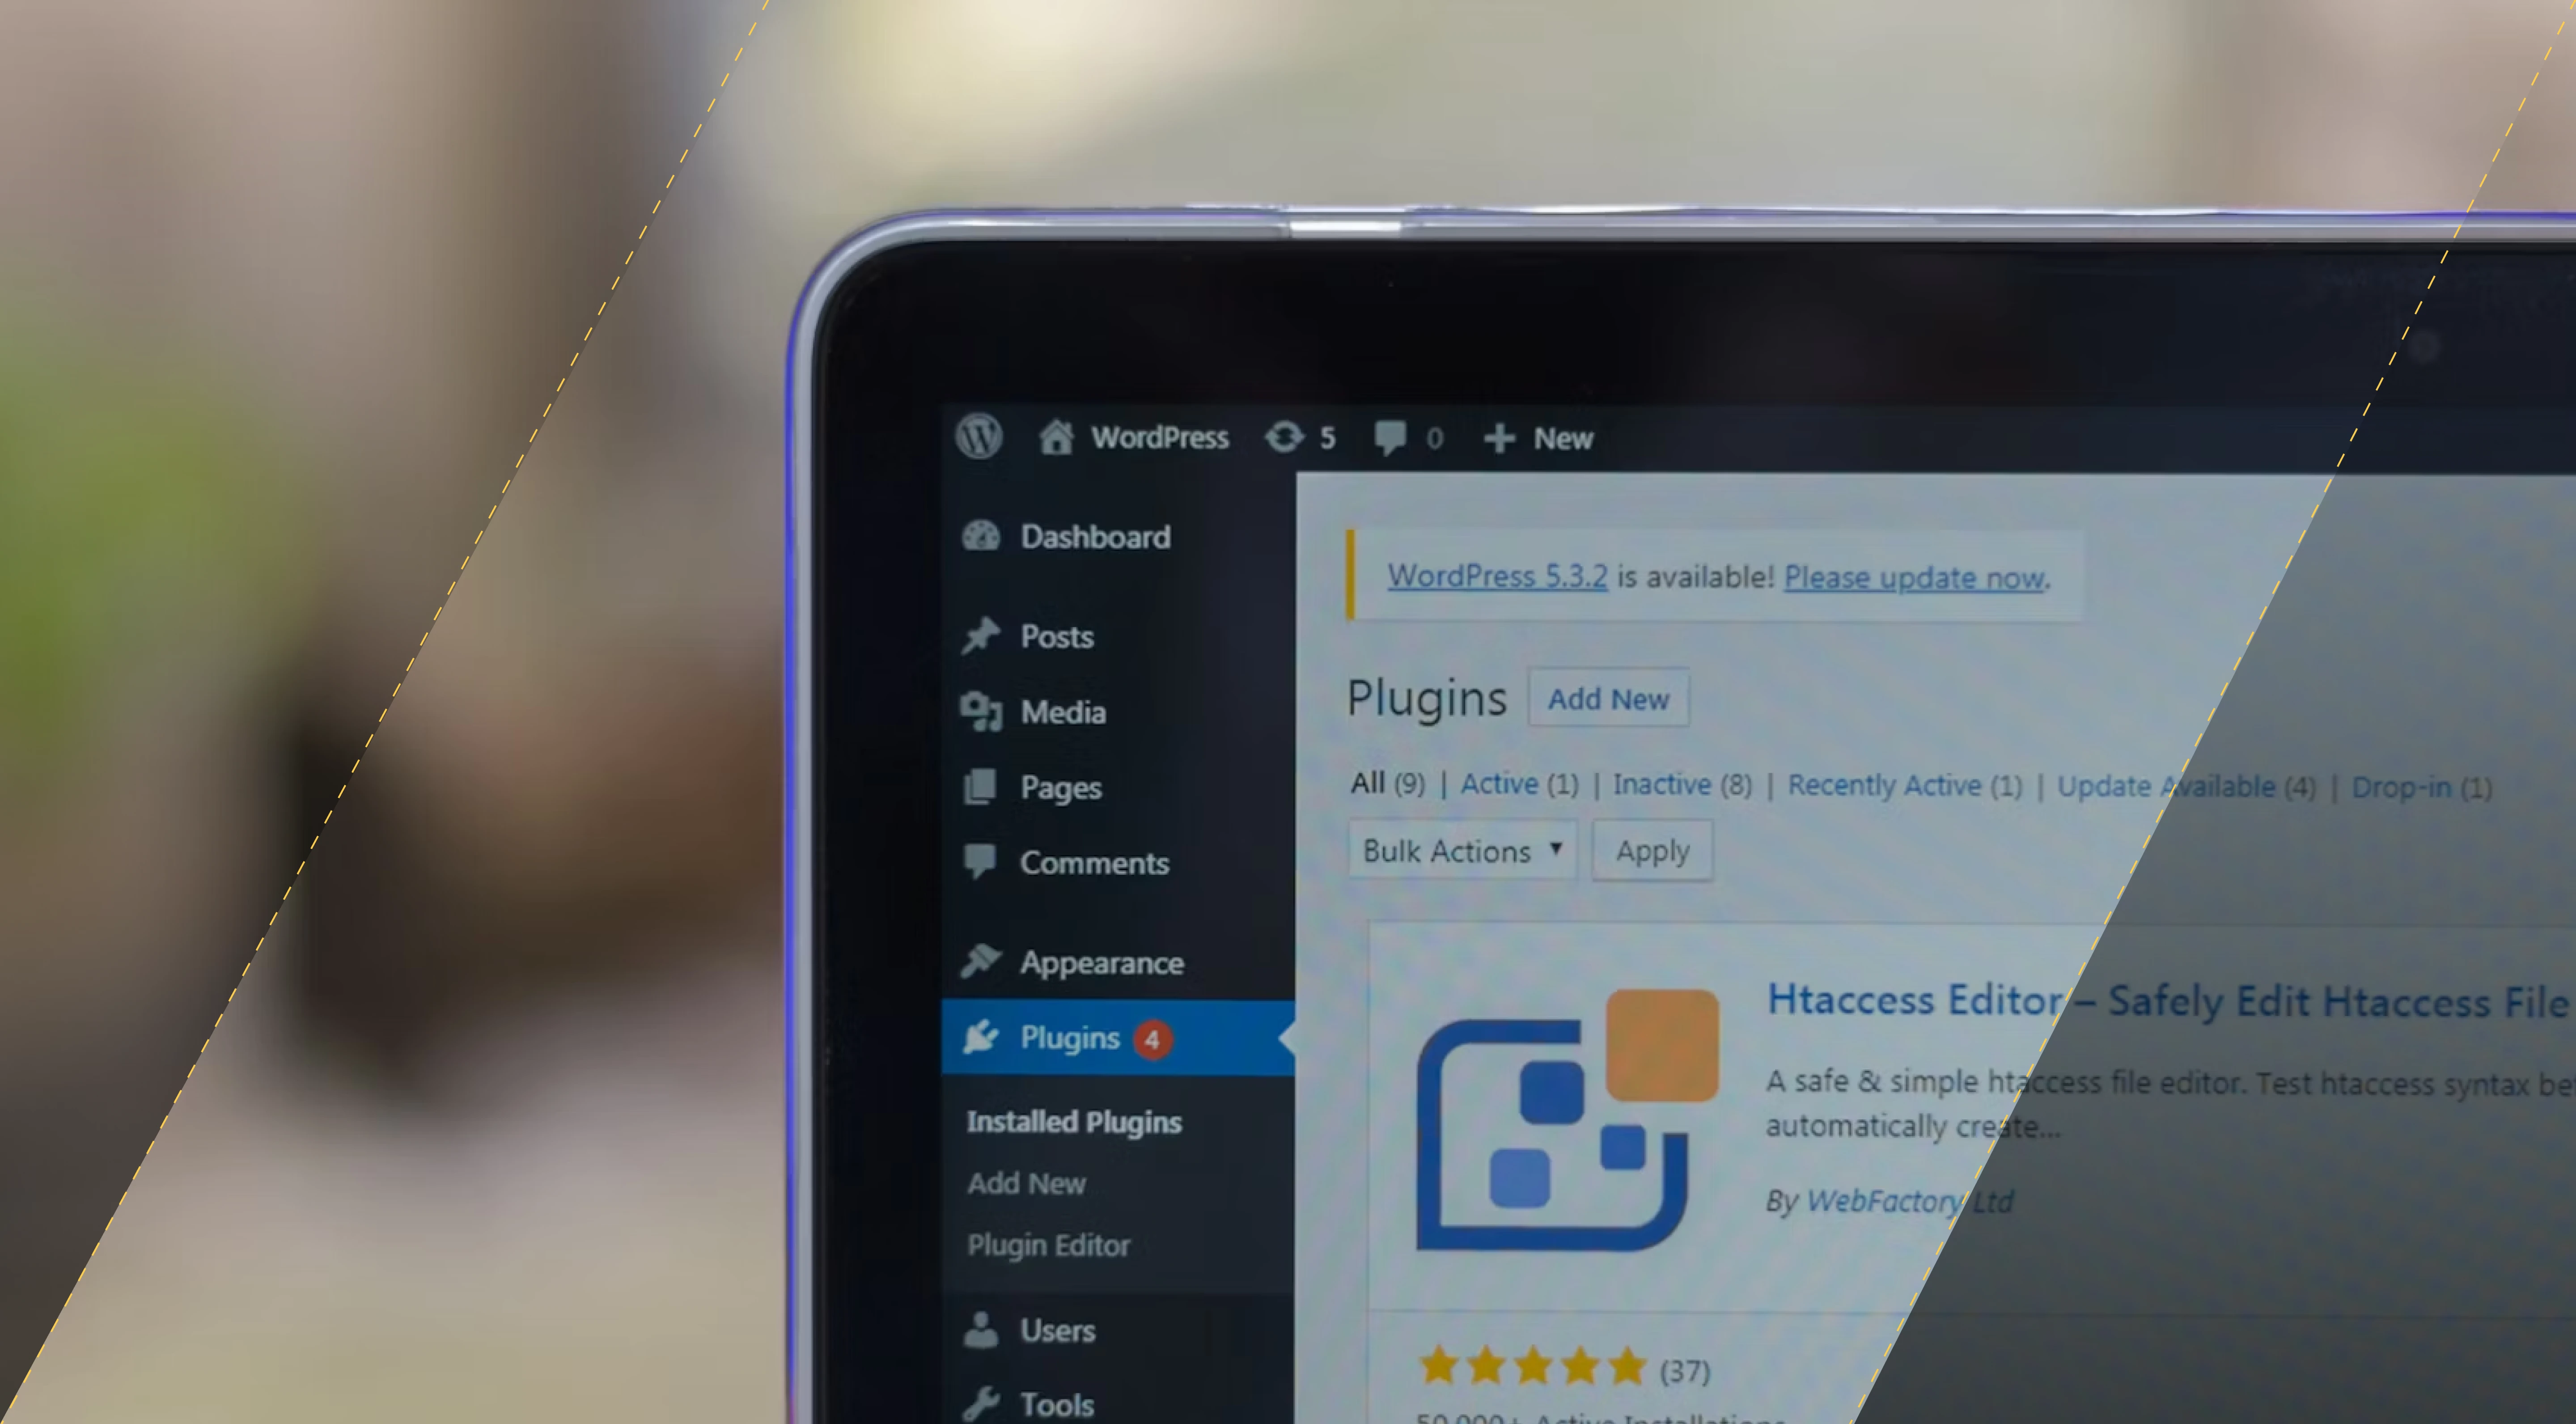This screenshot has height=1424, width=2576.
Task: Click the Appearance menu icon
Action: (982, 961)
